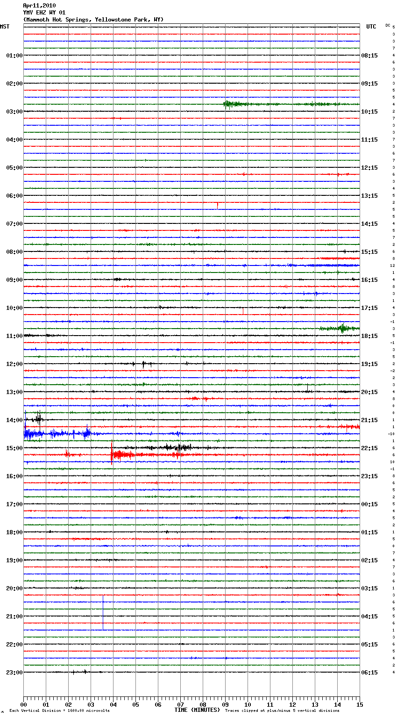
Task: Click the '08:15' UTC time label
Action: coord(369,56)
